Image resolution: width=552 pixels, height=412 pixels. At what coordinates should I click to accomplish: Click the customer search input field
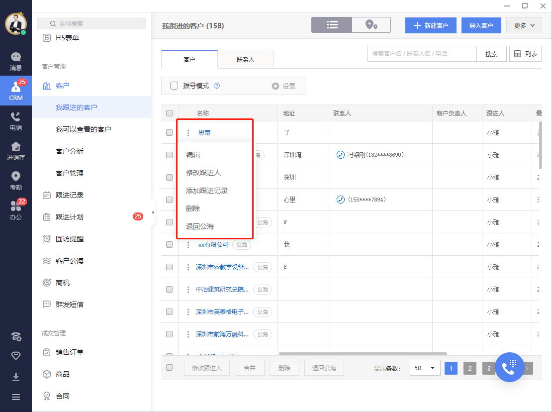[422, 54]
